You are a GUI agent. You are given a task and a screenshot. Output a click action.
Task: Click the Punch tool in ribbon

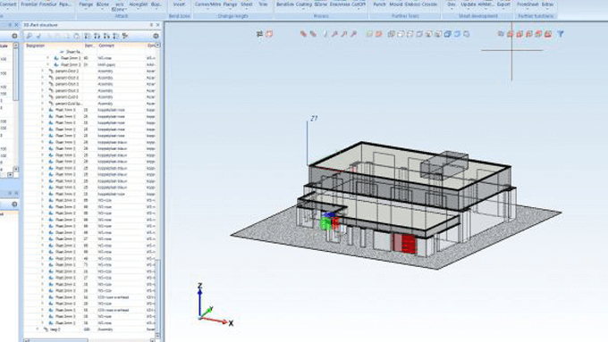[379, 4]
